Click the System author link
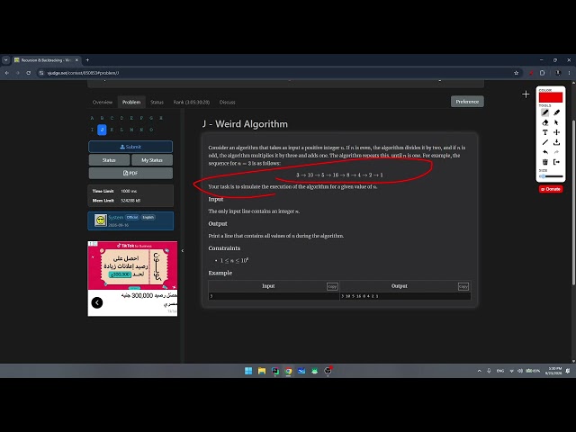 pos(116,218)
